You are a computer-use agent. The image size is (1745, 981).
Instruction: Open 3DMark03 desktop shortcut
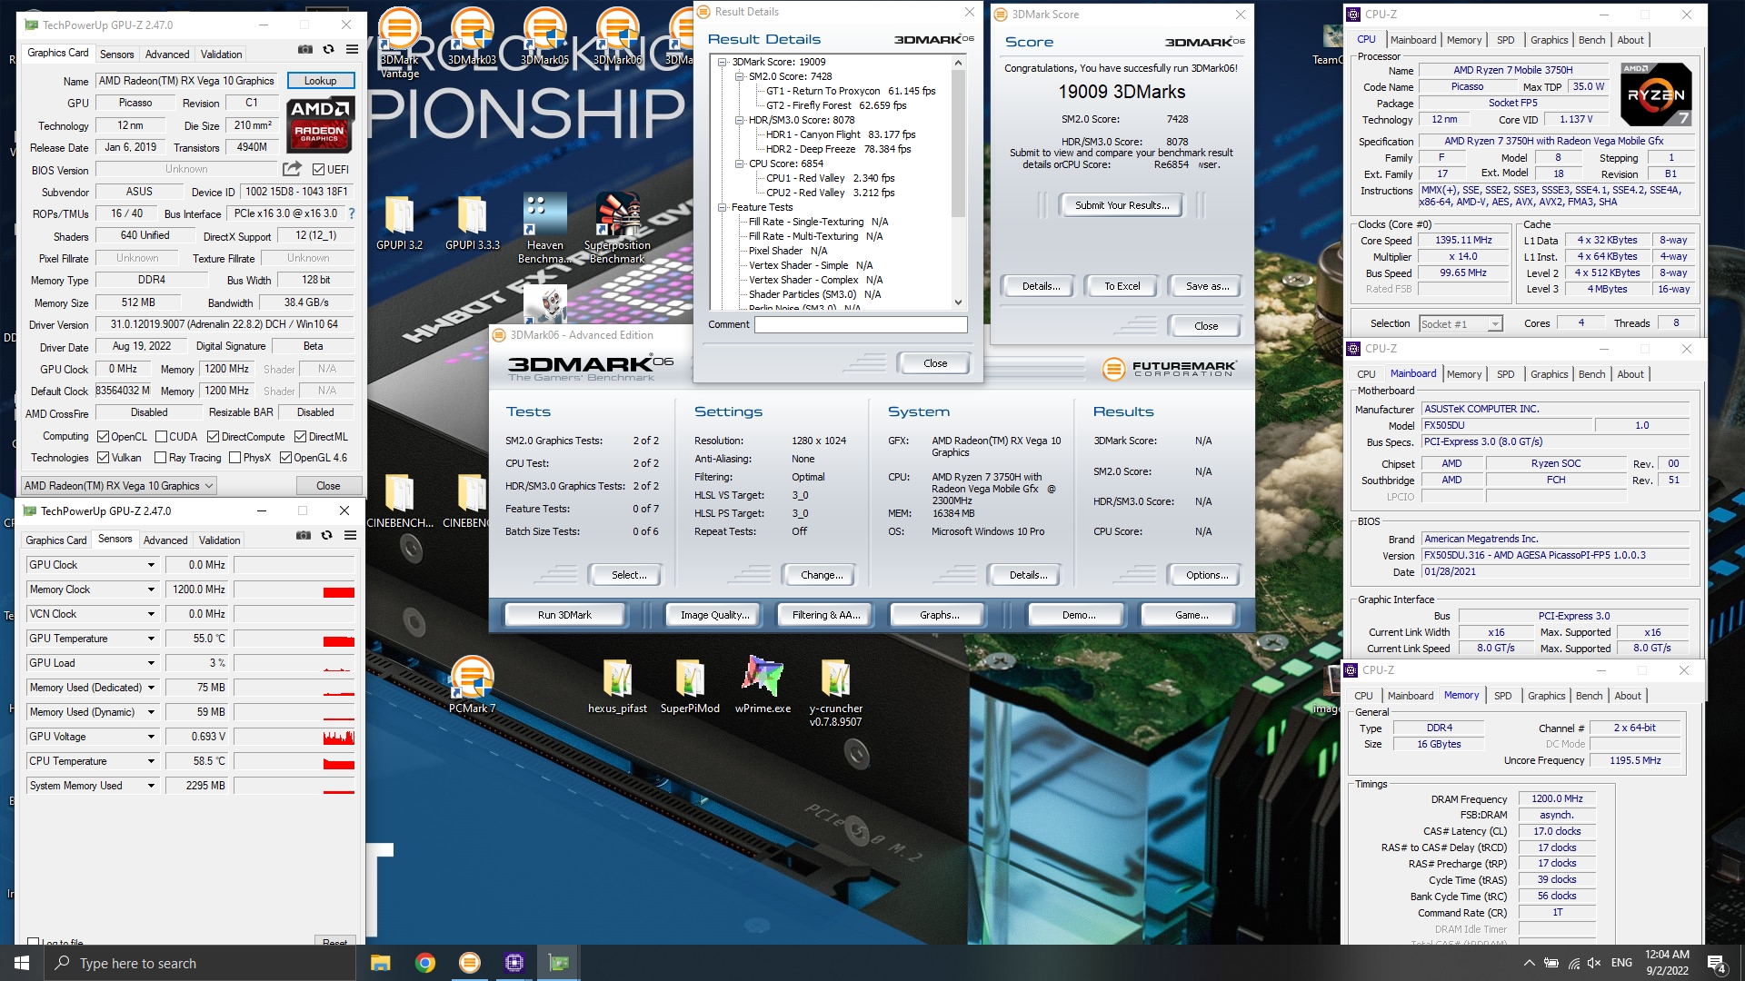[x=473, y=36]
